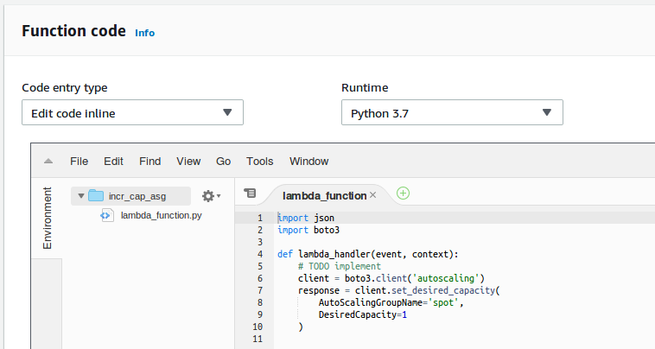Click the Info link beside Function code
Screen dimensions: 655x349
(x=144, y=33)
